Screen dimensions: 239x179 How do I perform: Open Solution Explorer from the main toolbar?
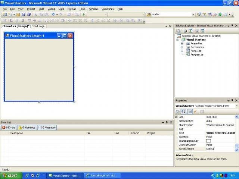tap(199, 15)
